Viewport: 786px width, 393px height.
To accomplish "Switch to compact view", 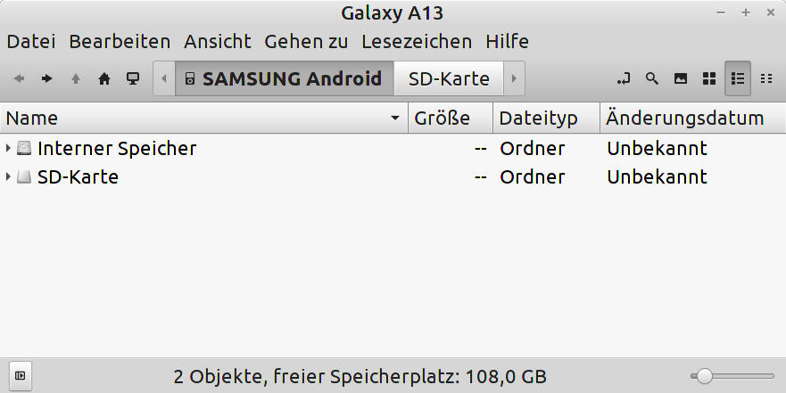I will [x=766, y=78].
